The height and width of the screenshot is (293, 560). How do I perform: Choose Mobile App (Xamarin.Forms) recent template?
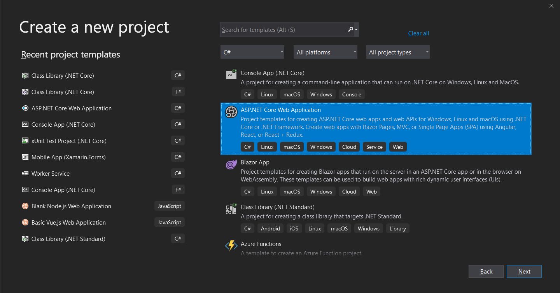[68, 157]
